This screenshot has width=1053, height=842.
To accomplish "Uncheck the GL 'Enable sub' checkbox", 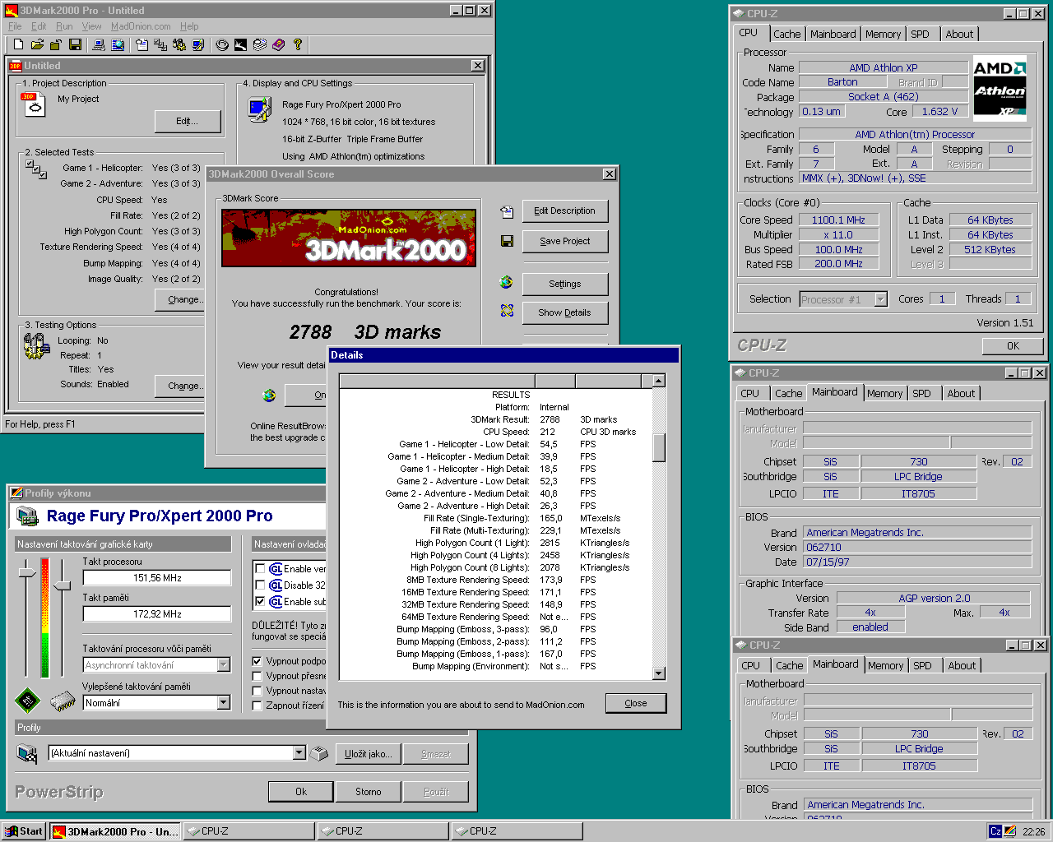I will coord(260,602).
